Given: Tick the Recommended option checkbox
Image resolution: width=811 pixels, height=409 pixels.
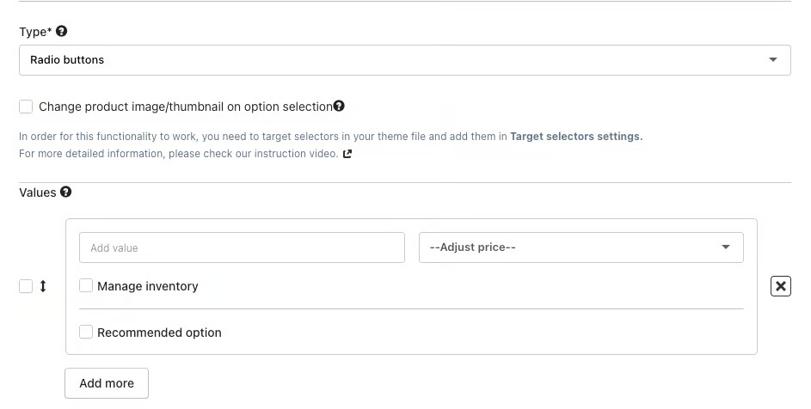Looking at the screenshot, I should click(86, 332).
